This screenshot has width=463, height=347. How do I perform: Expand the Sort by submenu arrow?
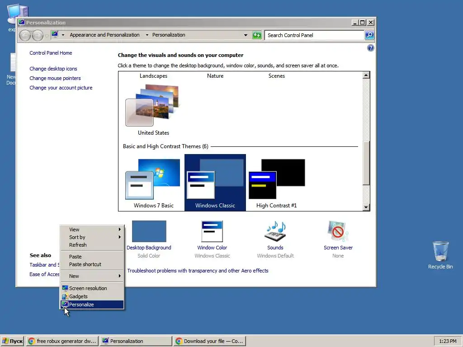(119, 237)
